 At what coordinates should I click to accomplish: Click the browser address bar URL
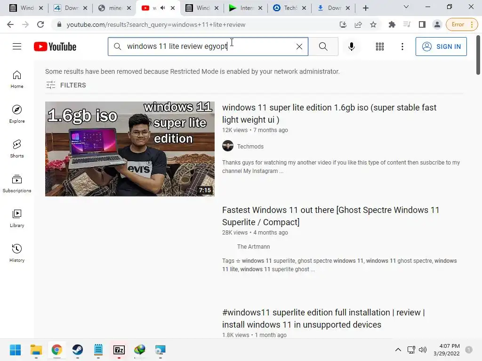pyautogui.click(x=156, y=24)
